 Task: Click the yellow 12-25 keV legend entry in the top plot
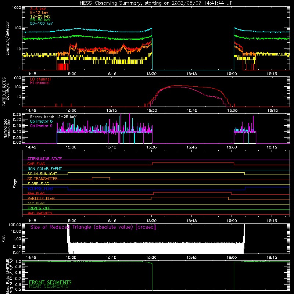click(40, 16)
